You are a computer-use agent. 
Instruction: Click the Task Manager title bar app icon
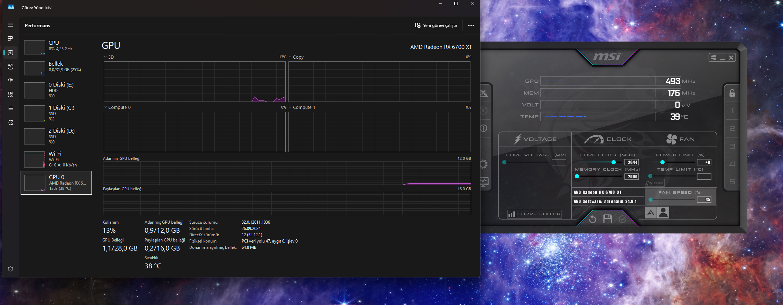point(11,7)
